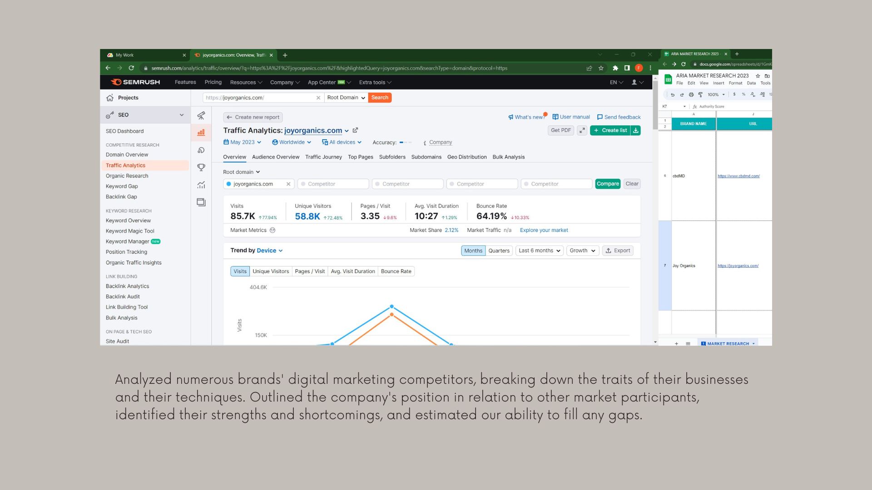Expand the Last 6 months dropdown

540,250
